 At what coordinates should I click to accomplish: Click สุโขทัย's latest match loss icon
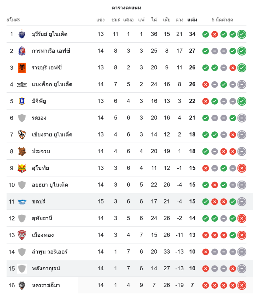tap(242, 168)
